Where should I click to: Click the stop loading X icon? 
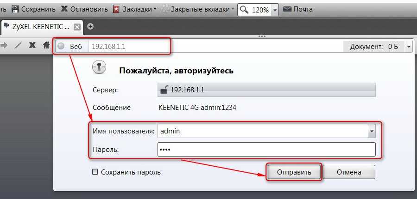pyautogui.click(x=32, y=46)
